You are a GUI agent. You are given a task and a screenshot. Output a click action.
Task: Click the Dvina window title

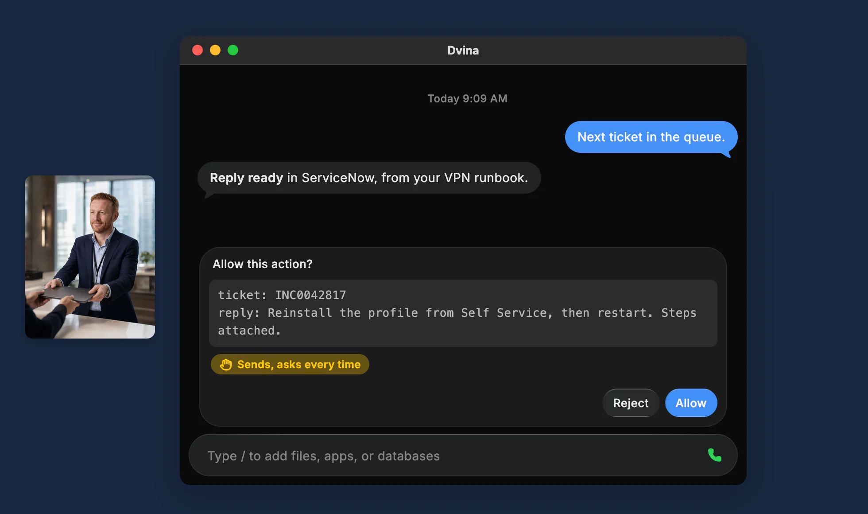(x=463, y=51)
